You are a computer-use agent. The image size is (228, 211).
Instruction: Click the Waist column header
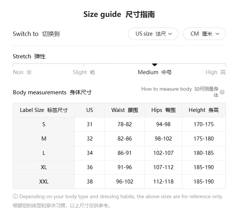tap(125, 110)
